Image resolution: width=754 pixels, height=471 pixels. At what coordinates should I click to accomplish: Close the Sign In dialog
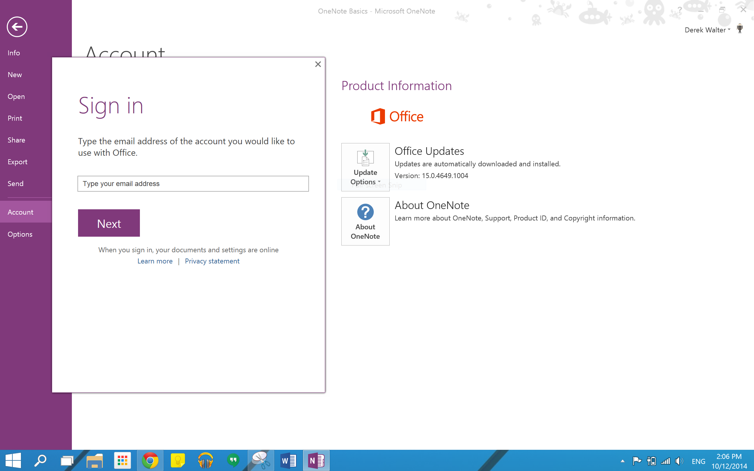pyautogui.click(x=318, y=64)
